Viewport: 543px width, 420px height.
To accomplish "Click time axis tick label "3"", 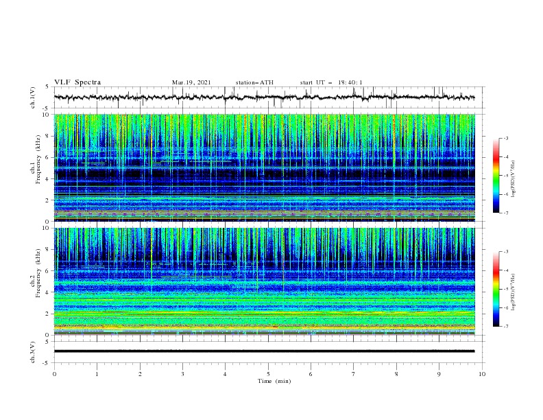I will tap(182, 374).
